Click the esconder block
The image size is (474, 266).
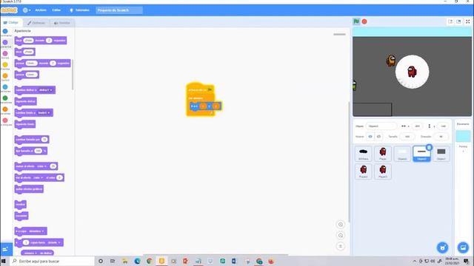(x=21, y=216)
